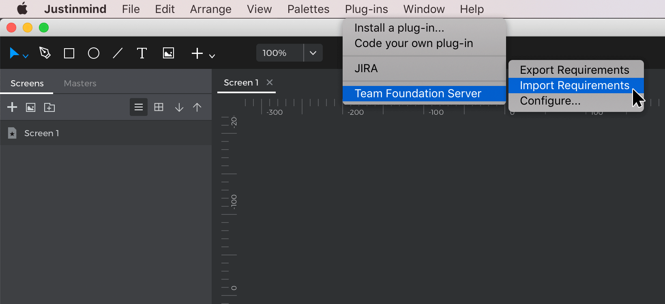The width and height of the screenshot is (665, 304).
Task: Open the View menu
Action: [x=260, y=9]
